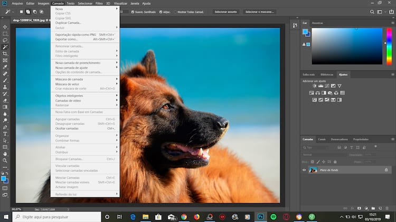The width and height of the screenshot is (396, 222).
Task: Add layer mask icon in layers panel
Action: (x=359, y=208)
